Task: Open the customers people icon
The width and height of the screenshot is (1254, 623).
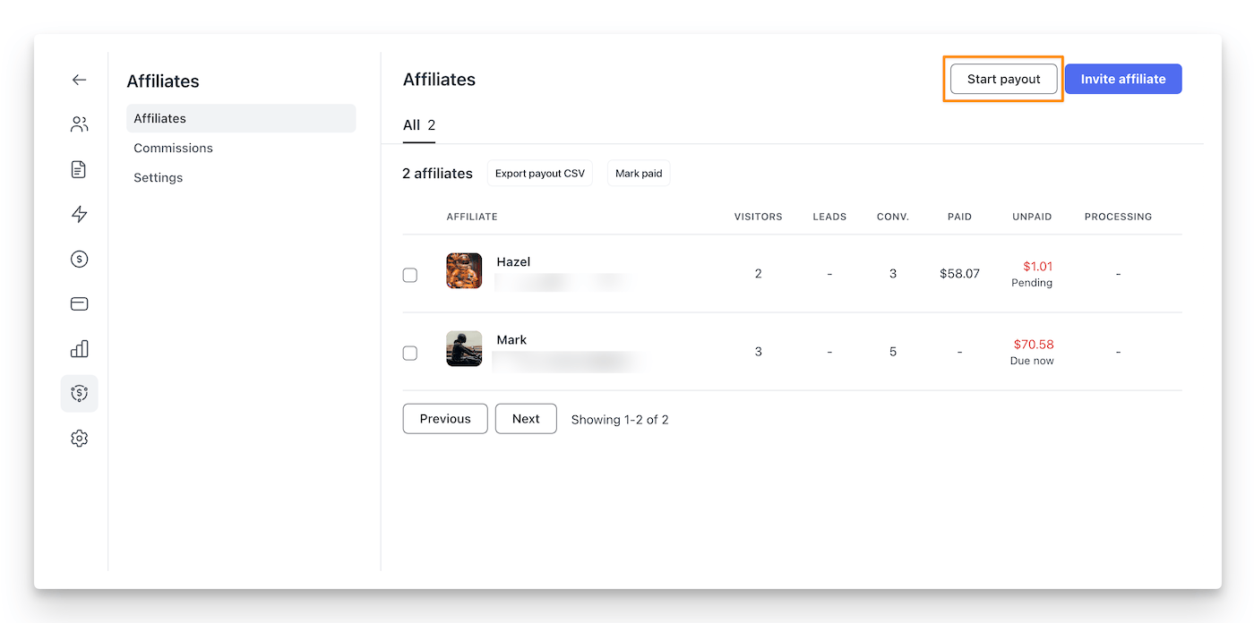Action: pyautogui.click(x=79, y=124)
